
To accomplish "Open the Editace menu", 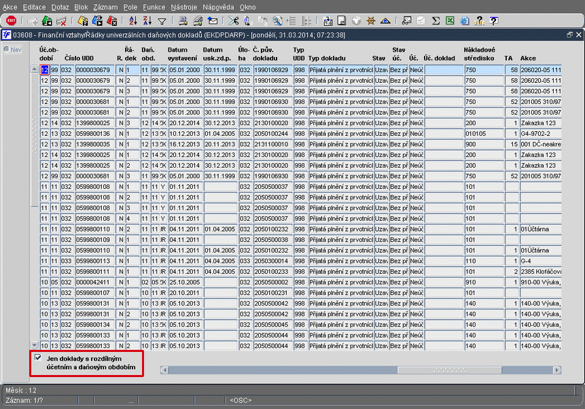I will click(34, 7).
